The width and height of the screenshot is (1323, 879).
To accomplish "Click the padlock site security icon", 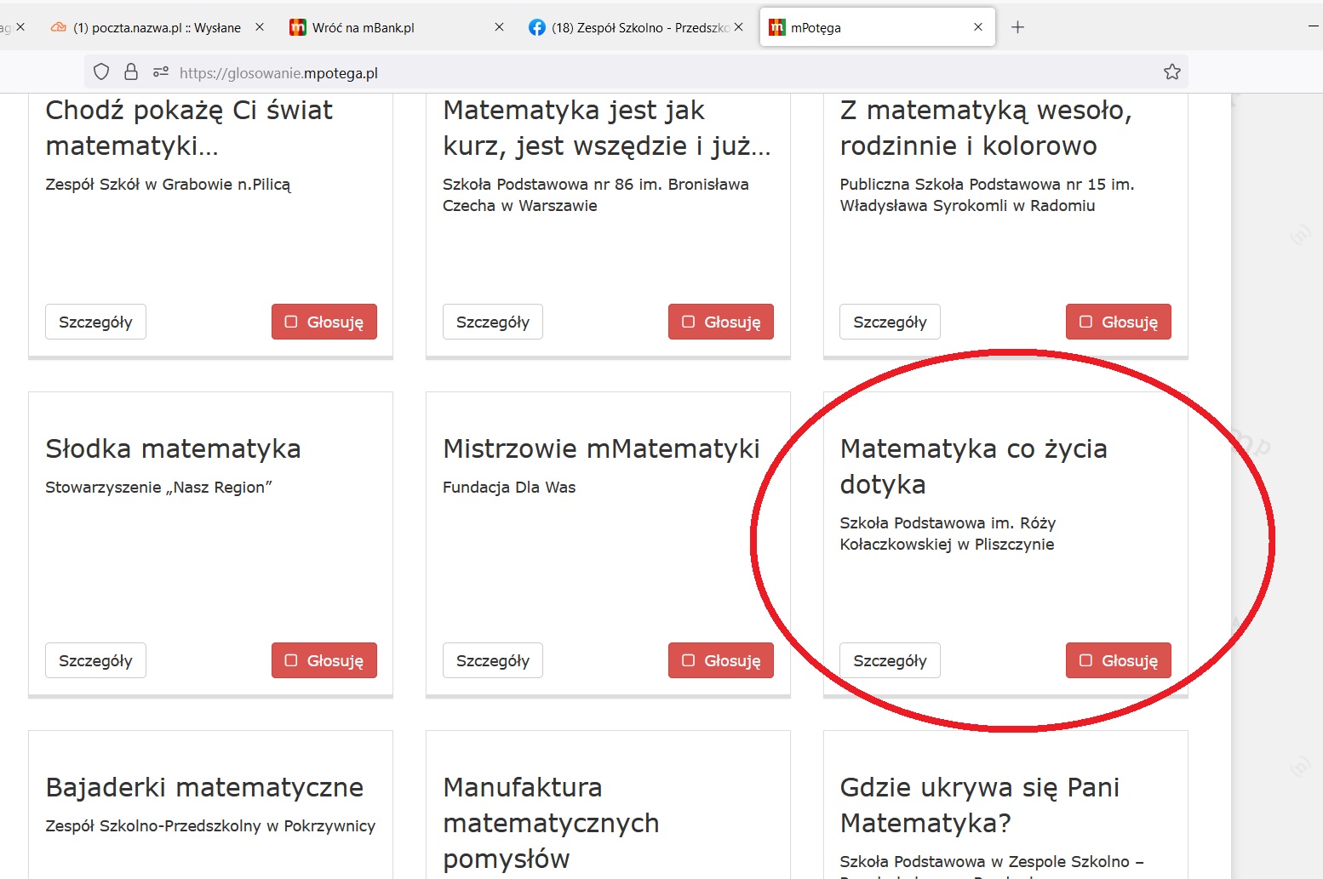I will coord(131,72).
